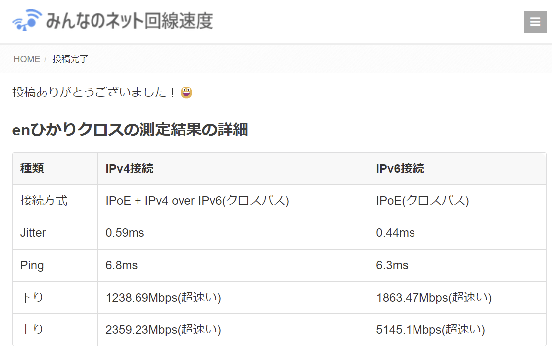Select the 接続方式 row label

[x=44, y=201]
